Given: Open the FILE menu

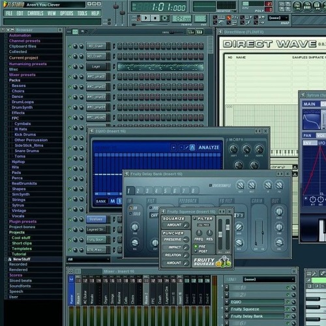Looking at the screenshot, I should 9,13.
